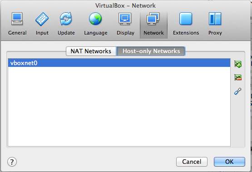
Task: Click the Cancel button
Action: [x=192, y=162]
